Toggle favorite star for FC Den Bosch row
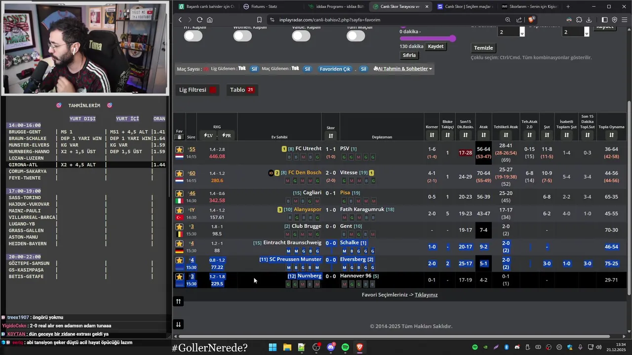This screenshot has height=355, width=632. coord(179,173)
